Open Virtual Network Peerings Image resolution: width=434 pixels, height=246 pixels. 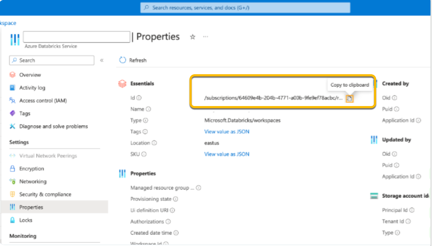coord(48,156)
